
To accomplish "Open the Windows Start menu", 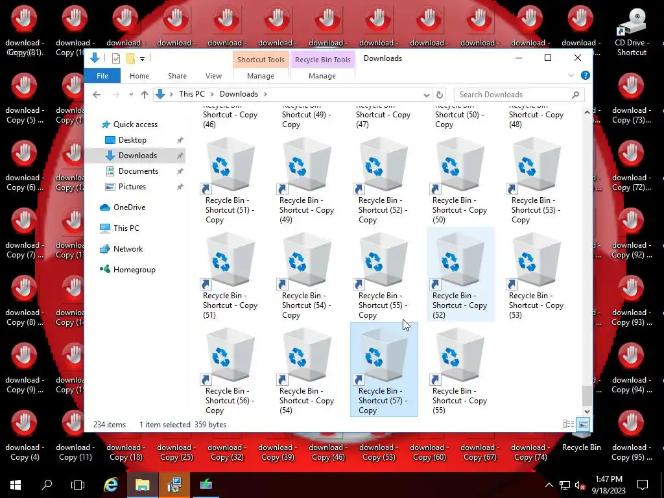I will pyautogui.click(x=16, y=485).
